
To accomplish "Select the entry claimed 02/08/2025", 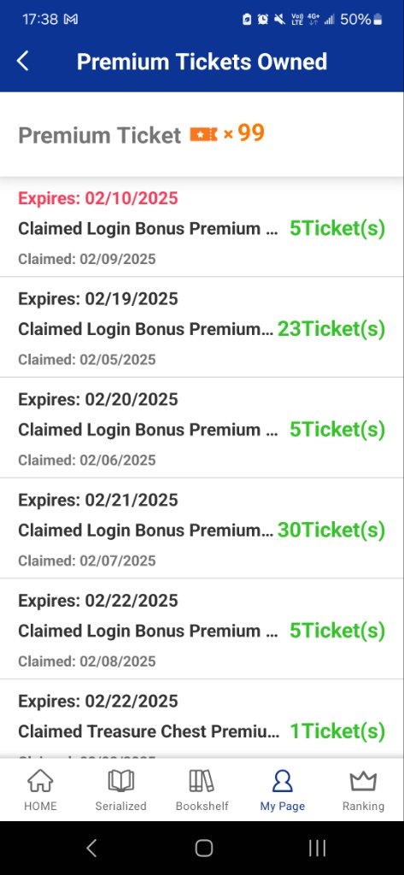I will pos(202,629).
